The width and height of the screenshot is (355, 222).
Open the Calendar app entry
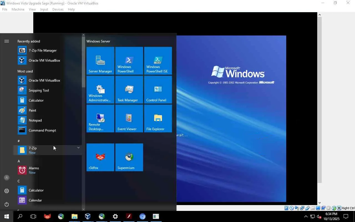[x=47, y=200]
